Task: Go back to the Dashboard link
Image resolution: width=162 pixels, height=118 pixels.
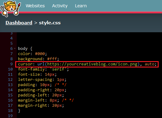Action: (x=19, y=23)
